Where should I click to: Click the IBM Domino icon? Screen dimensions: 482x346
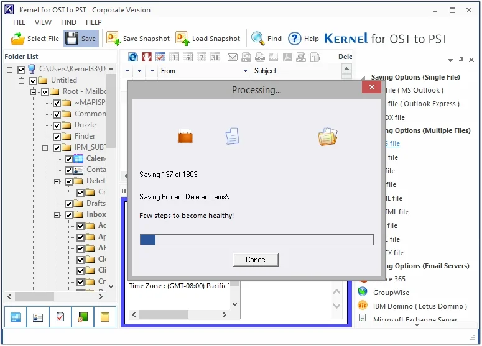tap(363, 305)
